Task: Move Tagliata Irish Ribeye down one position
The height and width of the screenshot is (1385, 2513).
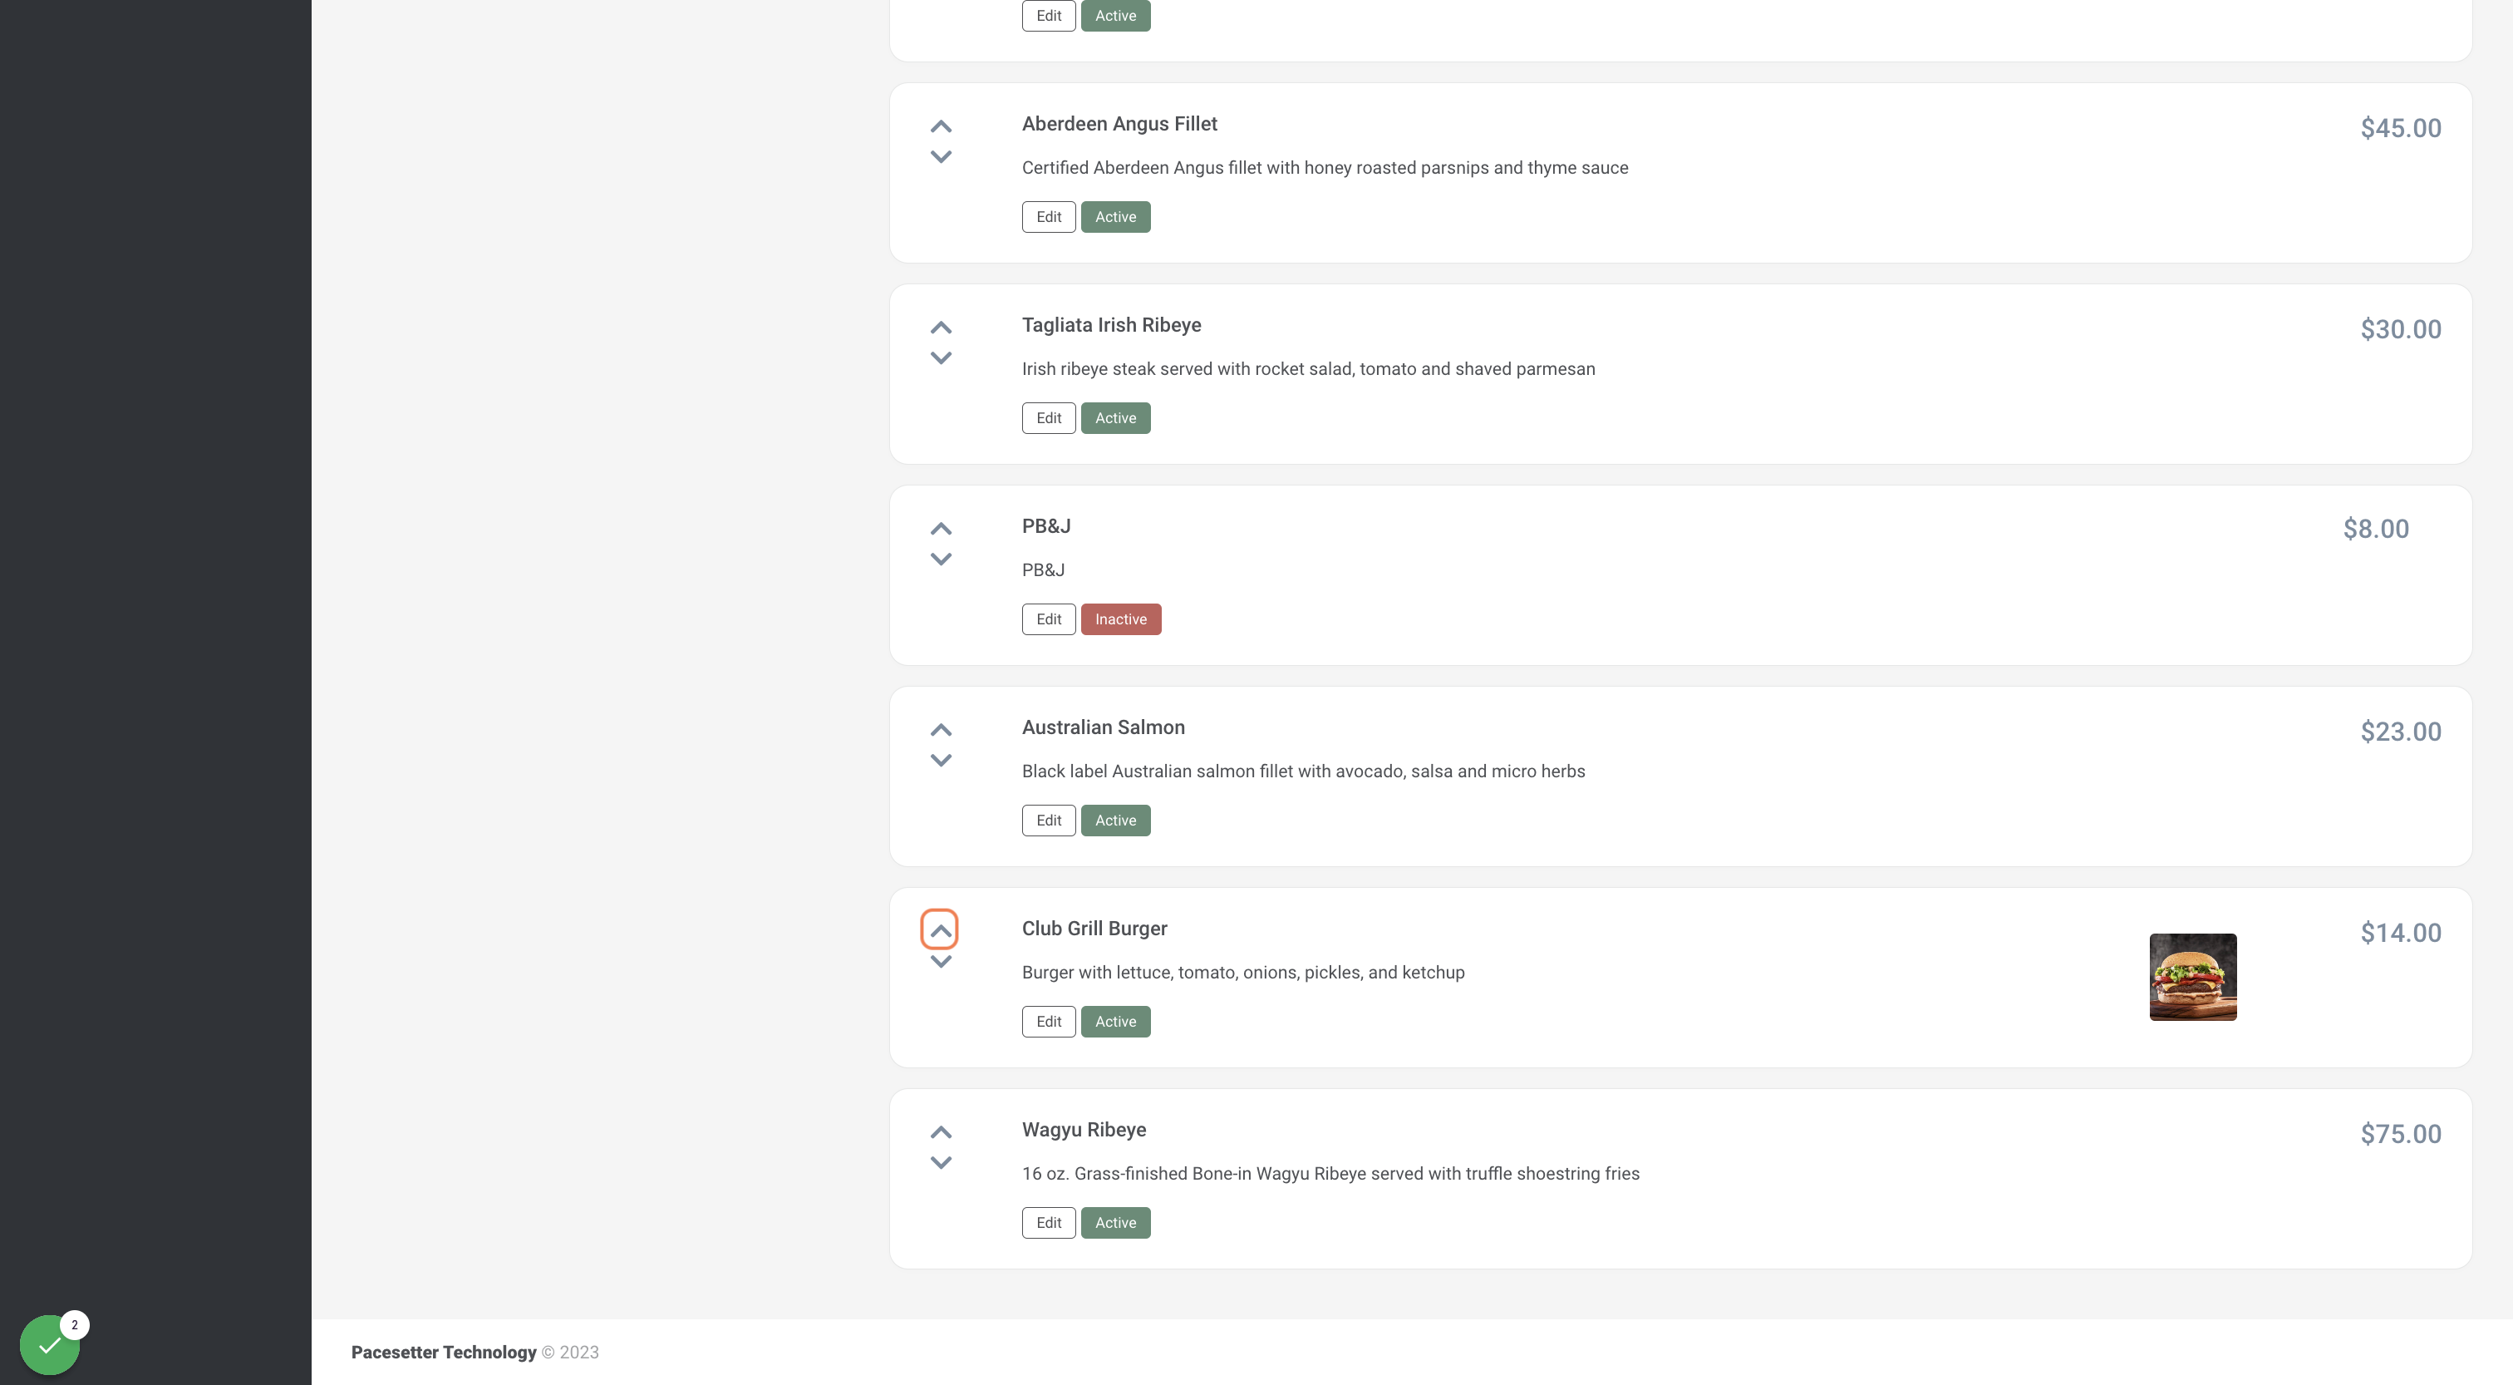Action: click(941, 358)
